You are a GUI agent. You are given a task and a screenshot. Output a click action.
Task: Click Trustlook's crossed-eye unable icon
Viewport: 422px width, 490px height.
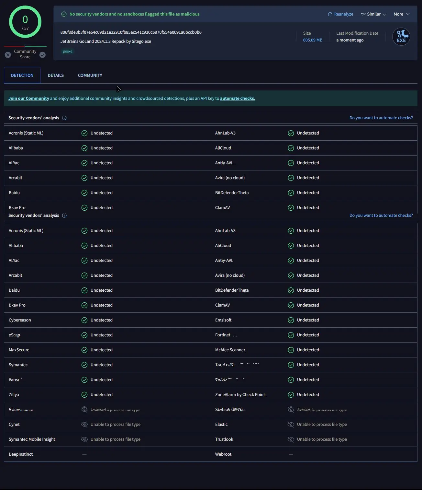coord(291,439)
